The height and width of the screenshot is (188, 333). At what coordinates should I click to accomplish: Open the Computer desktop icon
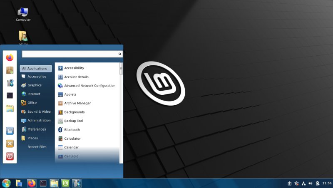click(x=23, y=15)
